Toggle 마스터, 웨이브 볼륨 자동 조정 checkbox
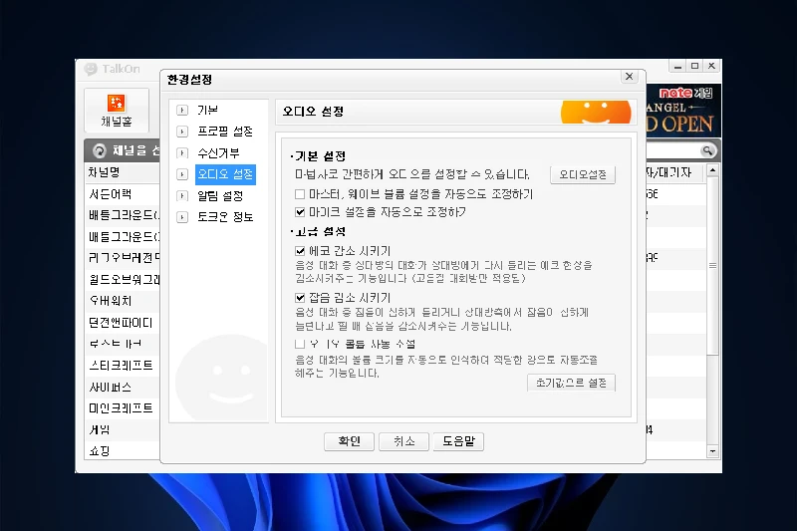Viewport: 797px width, 531px height. [300, 194]
